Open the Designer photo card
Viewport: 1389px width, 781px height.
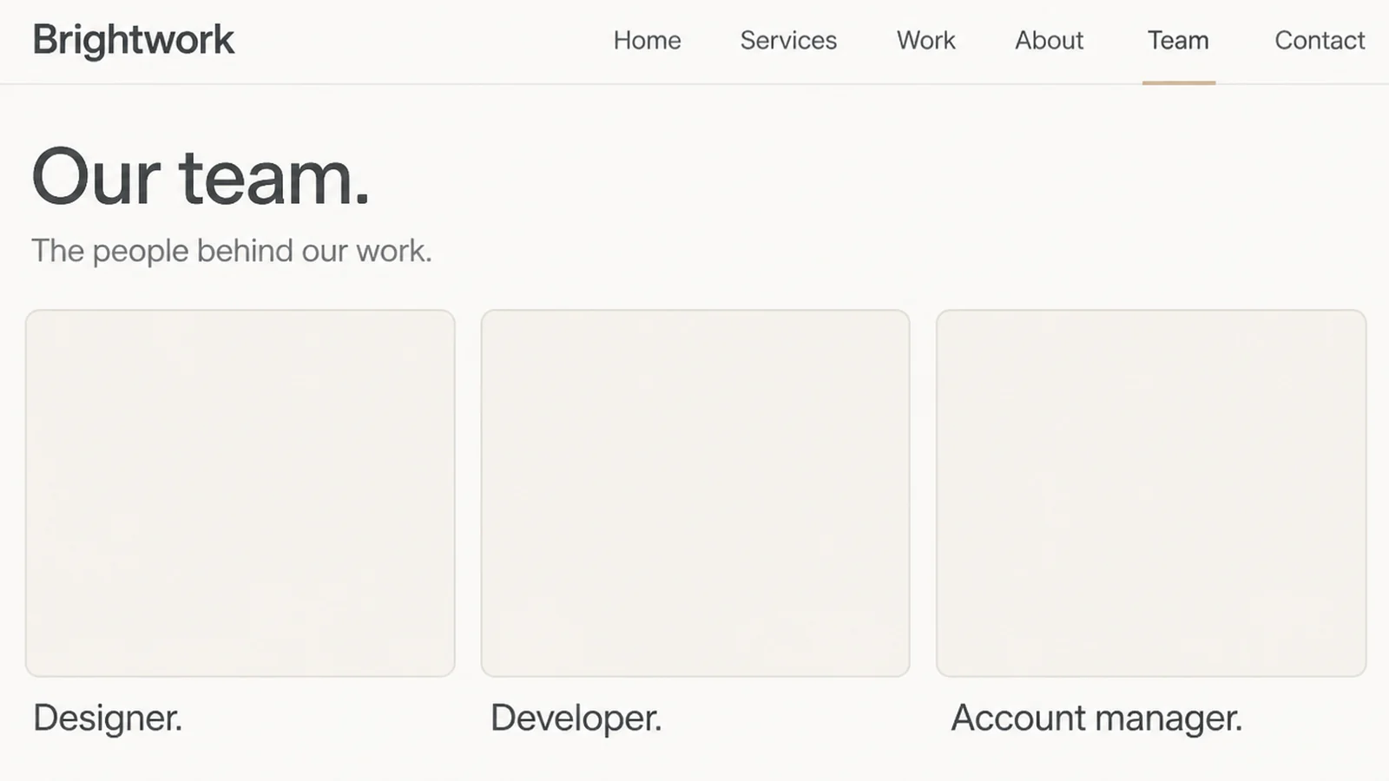240,493
